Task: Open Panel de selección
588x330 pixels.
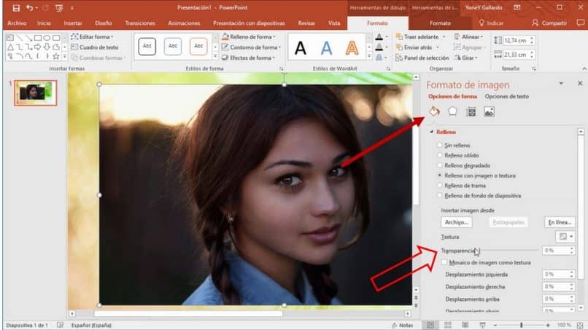Action: point(422,58)
